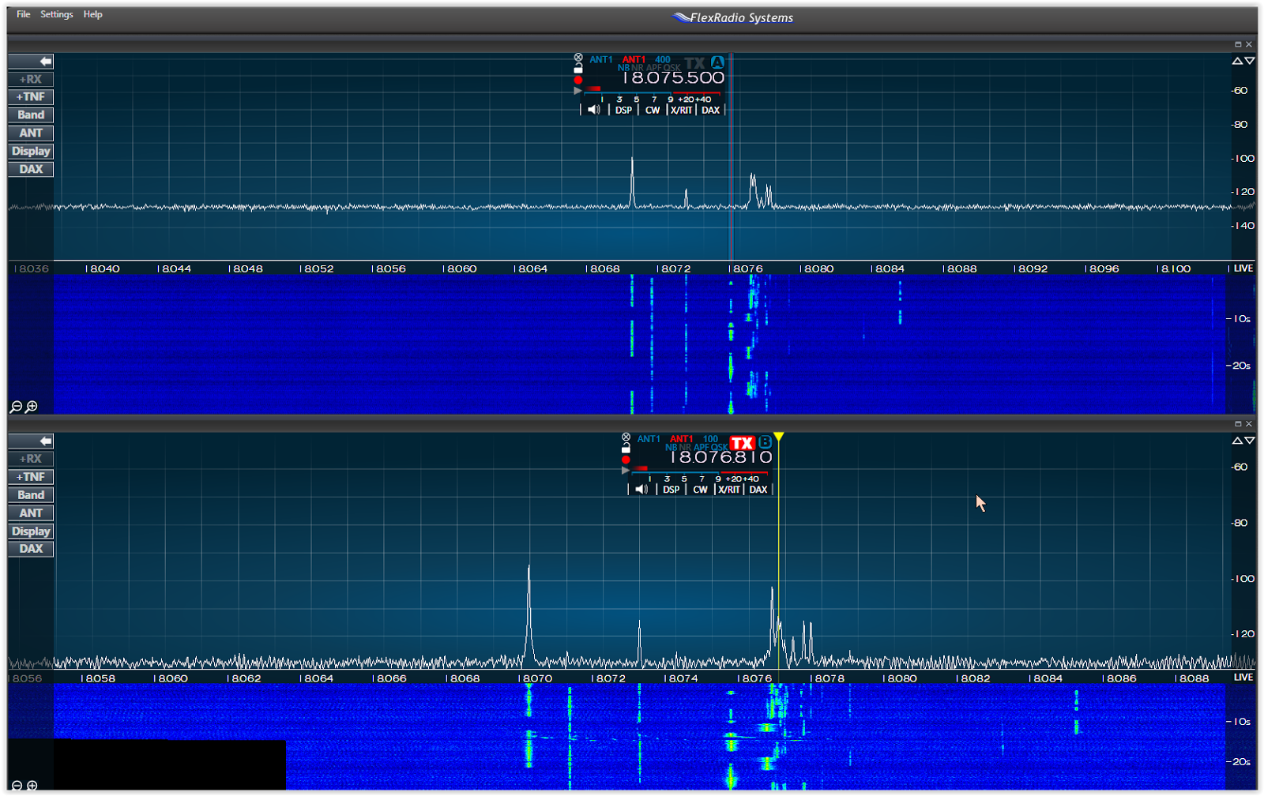Click the red record dot on slice A flag
The height and width of the screenshot is (796, 1264).
pyautogui.click(x=577, y=80)
